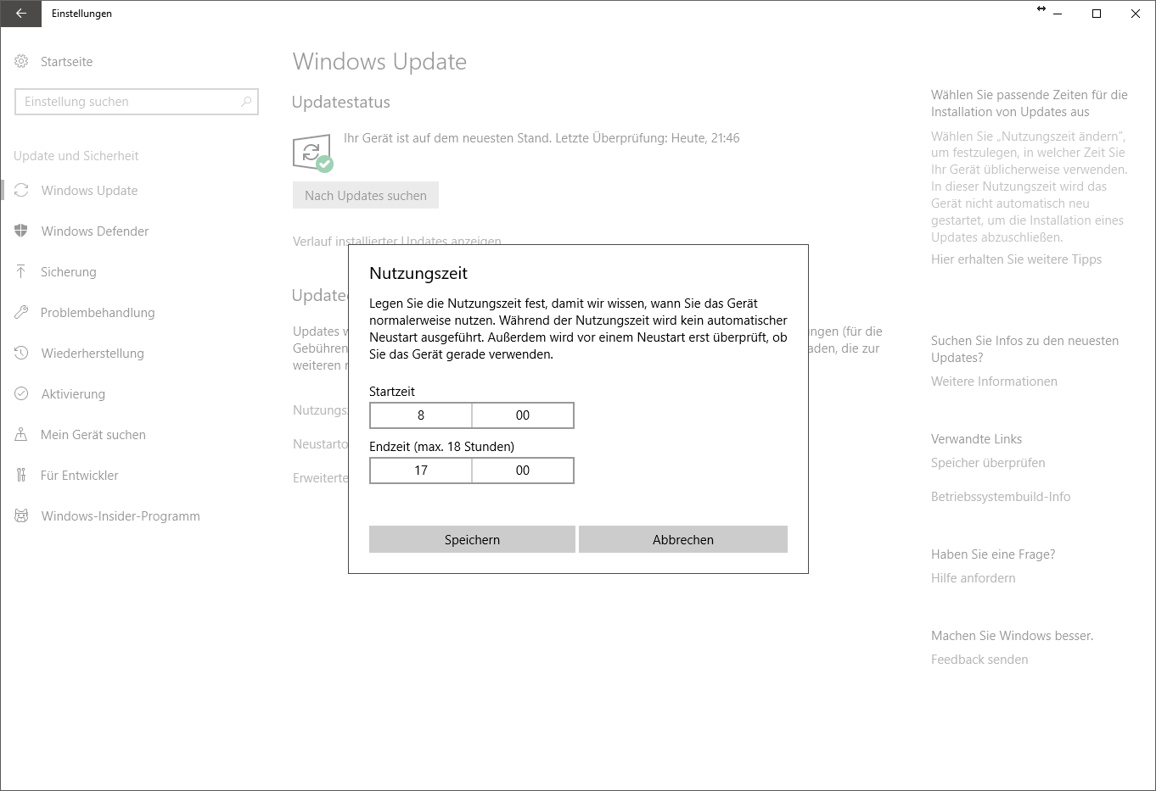
Task: Click the Endzeit (max. 18 Stunden) label
Action: (441, 447)
